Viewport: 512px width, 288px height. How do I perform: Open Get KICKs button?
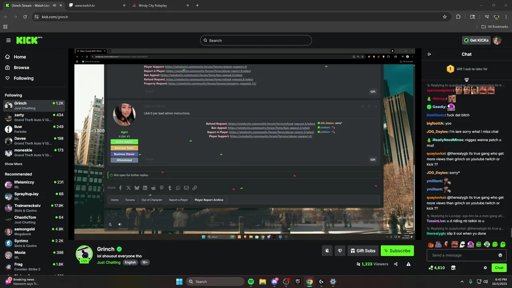[476, 40]
